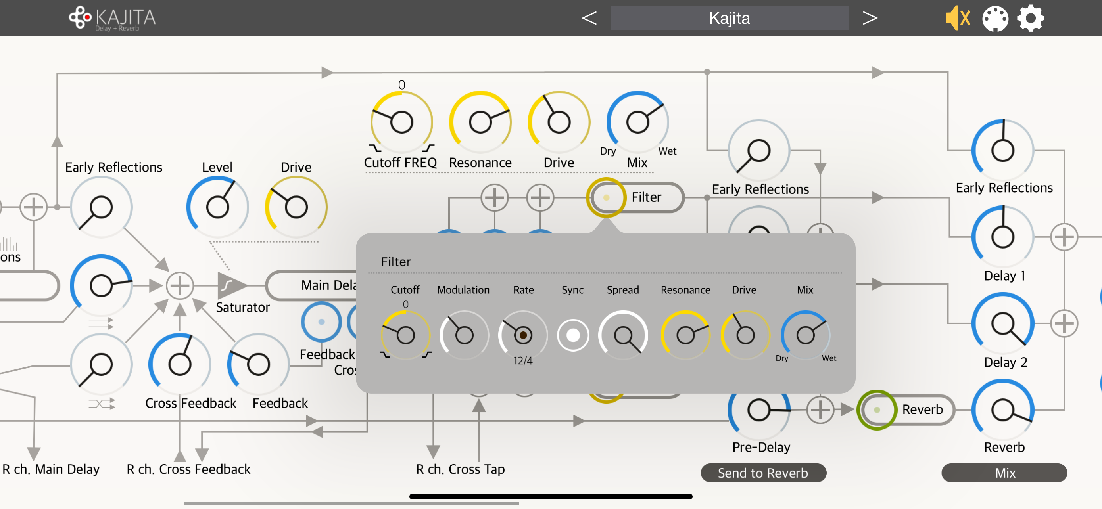Toggle the Sync button in Filter popup
This screenshot has width=1102, height=509.
[572, 335]
